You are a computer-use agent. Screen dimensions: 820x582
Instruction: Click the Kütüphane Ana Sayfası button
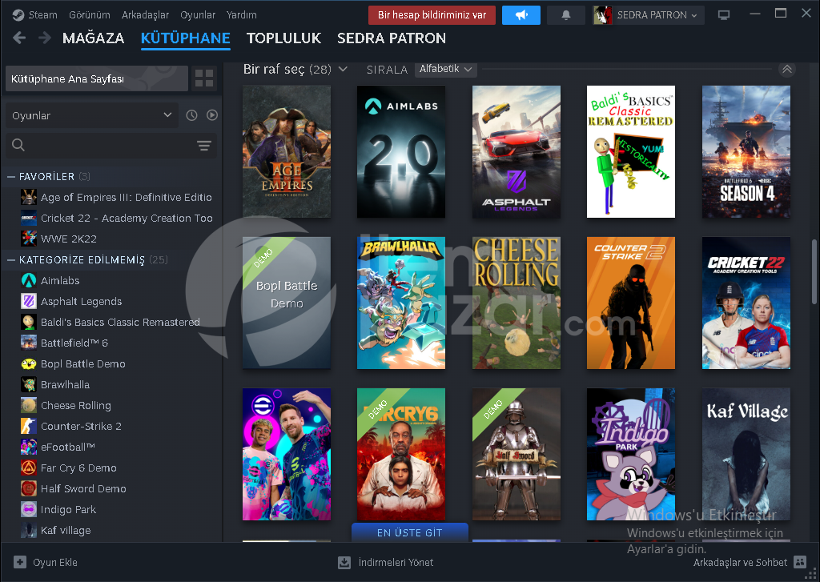pyautogui.click(x=97, y=78)
